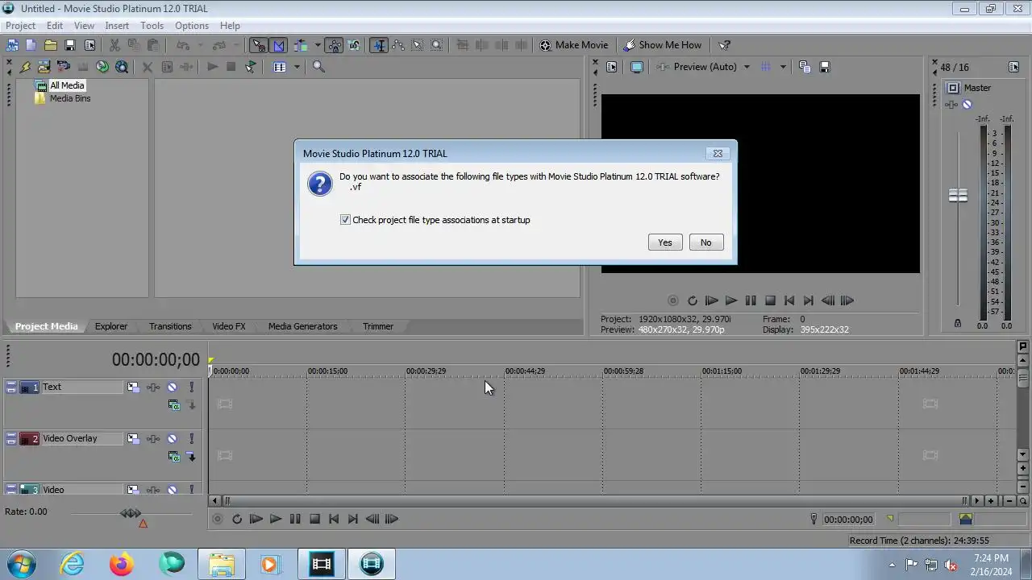Mute the Text track

point(173,387)
